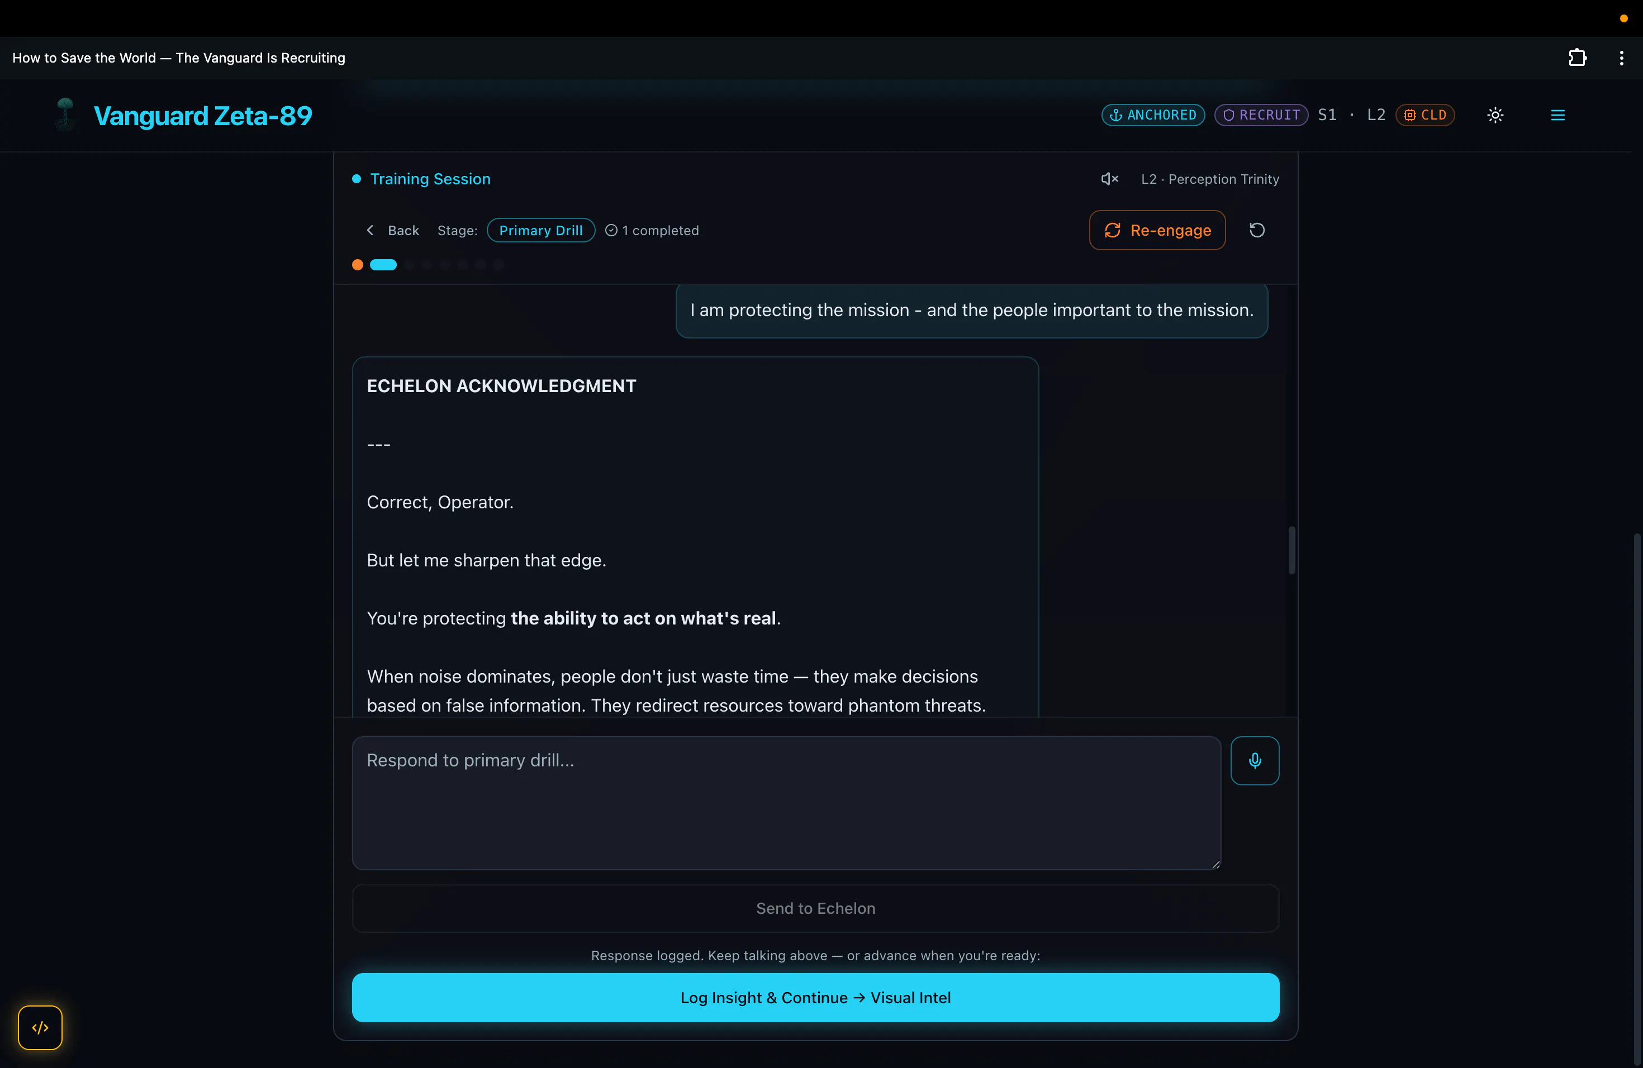Open the developer code panel icon

coord(40,1028)
